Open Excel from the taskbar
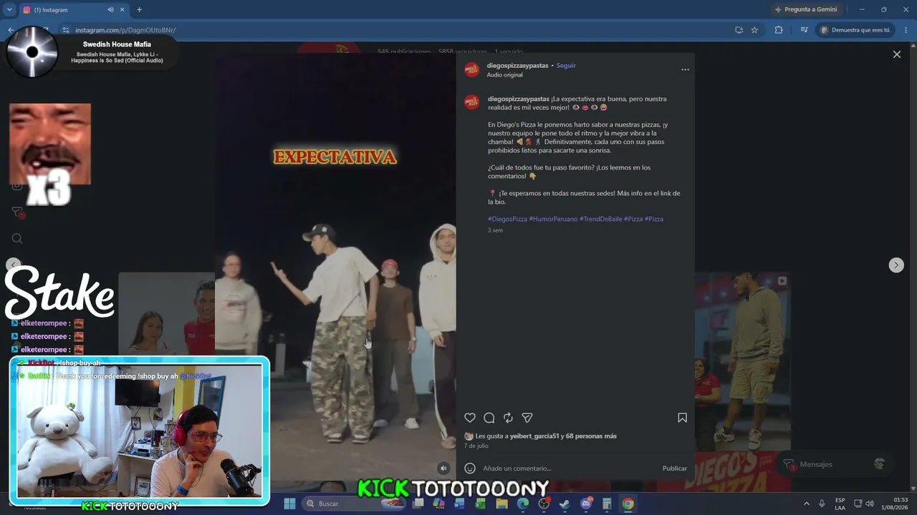Image resolution: width=917 pixels, height=515 pixels. pos(480,504)
